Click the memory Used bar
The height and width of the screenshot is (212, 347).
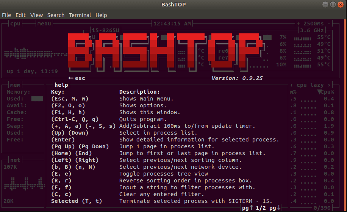point(37,99)
